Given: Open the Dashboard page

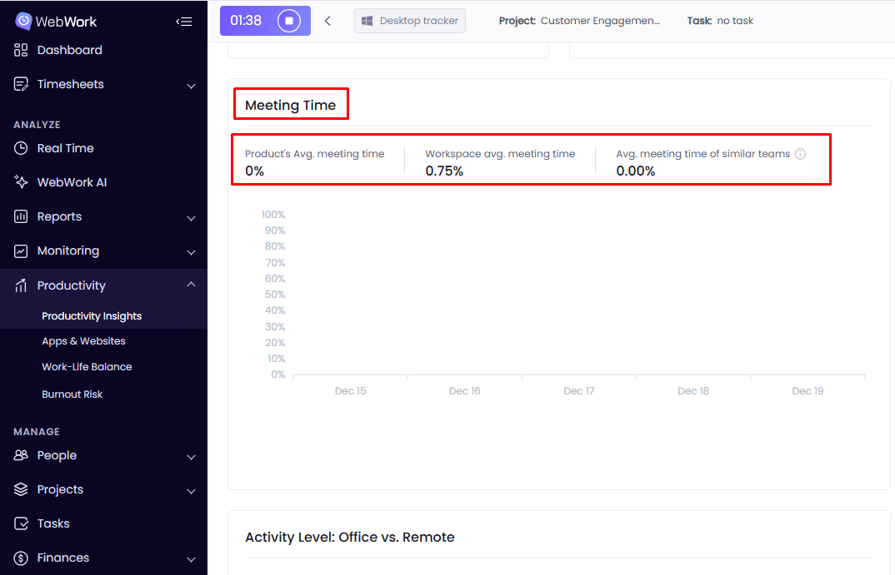Looking at the screenshot, I should (70, 50).
